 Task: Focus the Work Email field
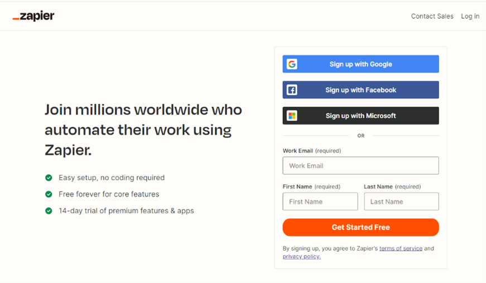click(361, 166)
